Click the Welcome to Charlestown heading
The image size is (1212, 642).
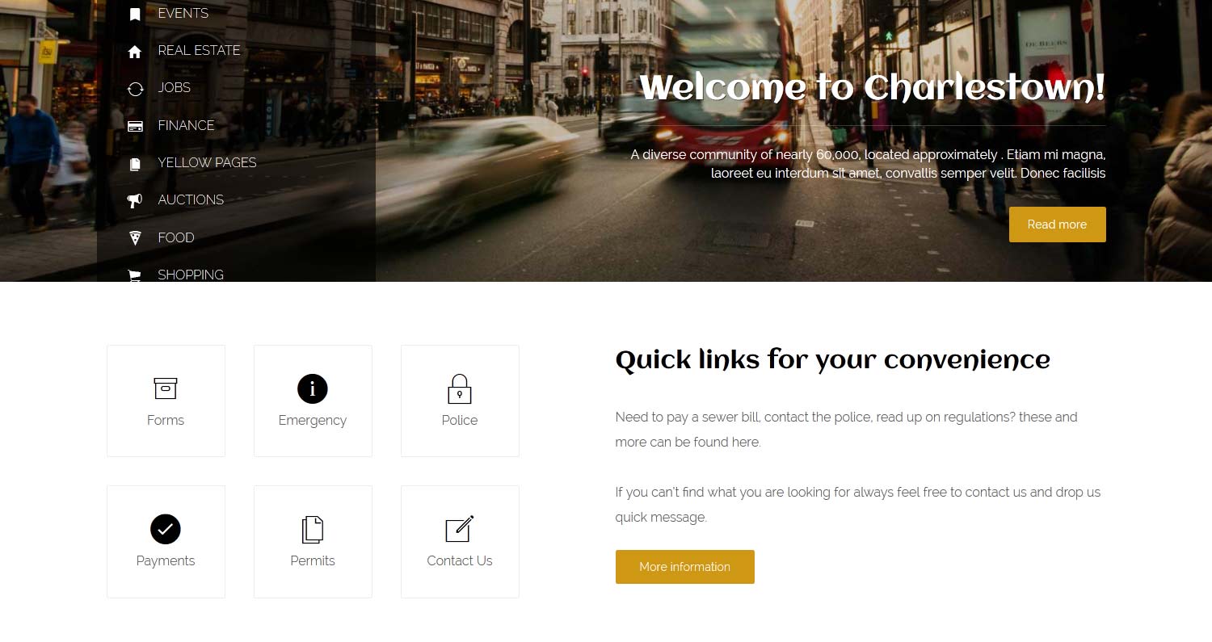[872, 87]
